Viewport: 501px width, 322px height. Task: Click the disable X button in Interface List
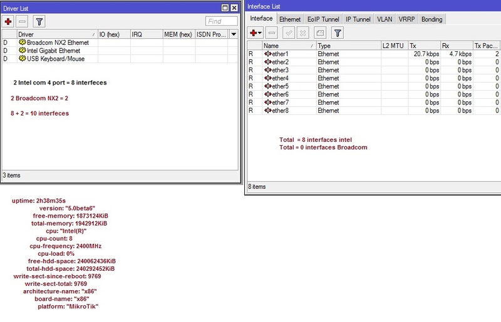click(x=302, y=33)
